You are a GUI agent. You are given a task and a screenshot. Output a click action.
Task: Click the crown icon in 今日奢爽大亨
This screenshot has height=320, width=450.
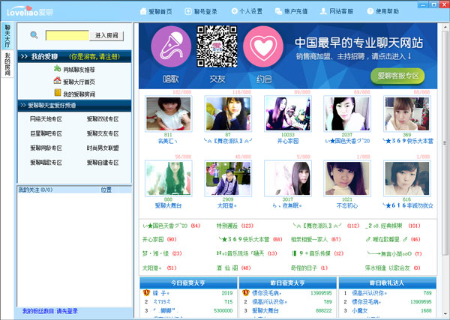pos(146,293)
